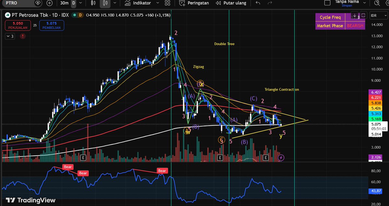Click the second Bear divergence label
The image size is (389, 206).
(83, 173)
